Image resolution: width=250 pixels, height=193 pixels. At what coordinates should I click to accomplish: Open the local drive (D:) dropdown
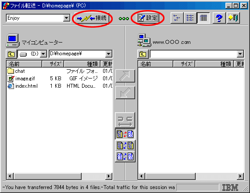pos(43,54)
